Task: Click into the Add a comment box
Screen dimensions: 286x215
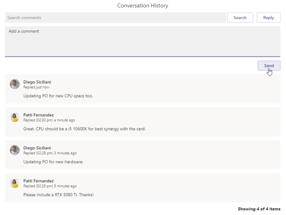Action: click(x=142, y=41)
